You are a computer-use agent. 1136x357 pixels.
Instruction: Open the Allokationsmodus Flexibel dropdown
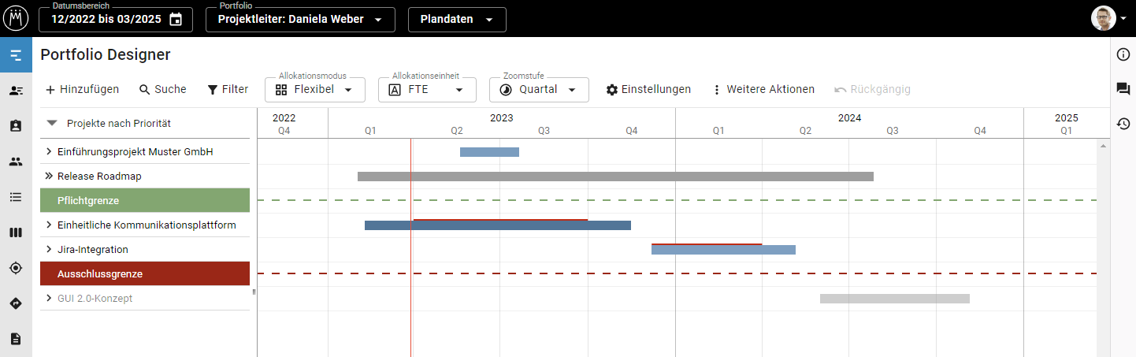tap(315, 90)
